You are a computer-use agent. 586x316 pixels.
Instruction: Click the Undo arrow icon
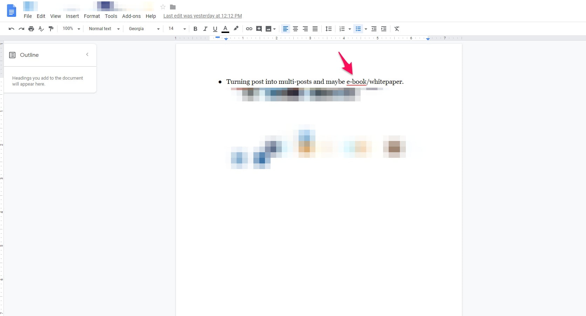click(x=11, y=29)
